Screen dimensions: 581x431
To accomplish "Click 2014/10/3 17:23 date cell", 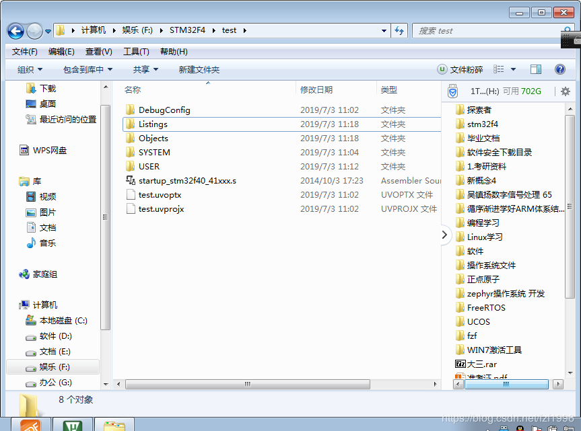I will (332, 181).
